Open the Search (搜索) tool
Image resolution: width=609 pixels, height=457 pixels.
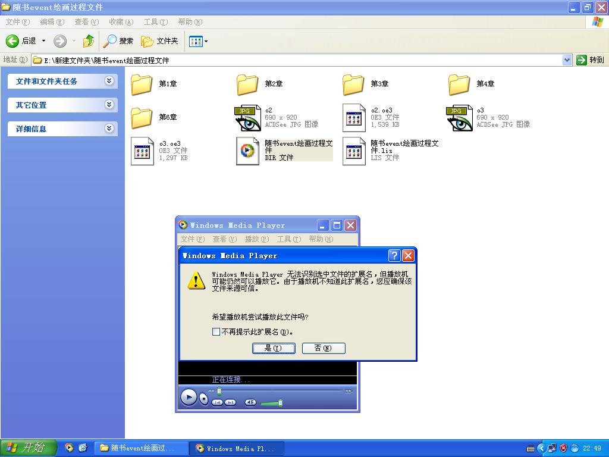[118, 41]
